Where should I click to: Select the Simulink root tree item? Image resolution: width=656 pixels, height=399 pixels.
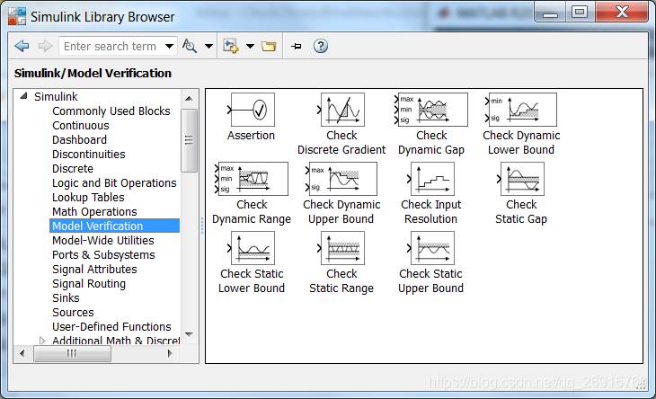coord(56,97)
